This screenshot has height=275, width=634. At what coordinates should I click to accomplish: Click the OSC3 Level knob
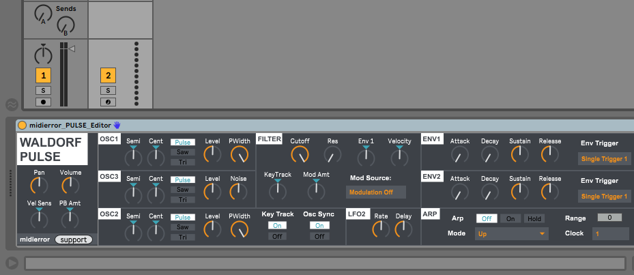coord(212,192)
